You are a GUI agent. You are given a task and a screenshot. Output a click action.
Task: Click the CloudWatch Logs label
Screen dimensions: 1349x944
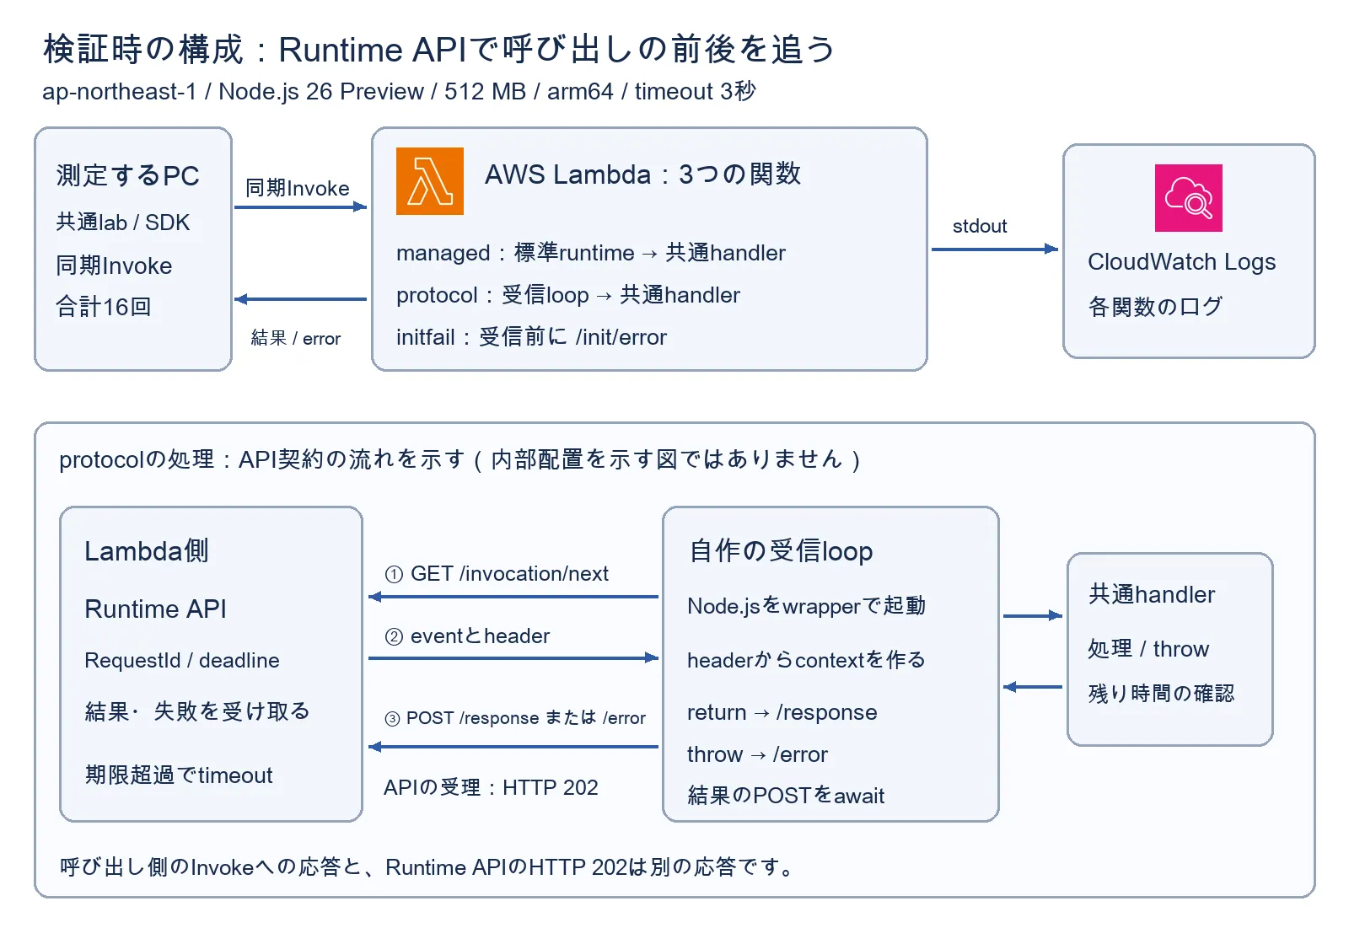1182,262
